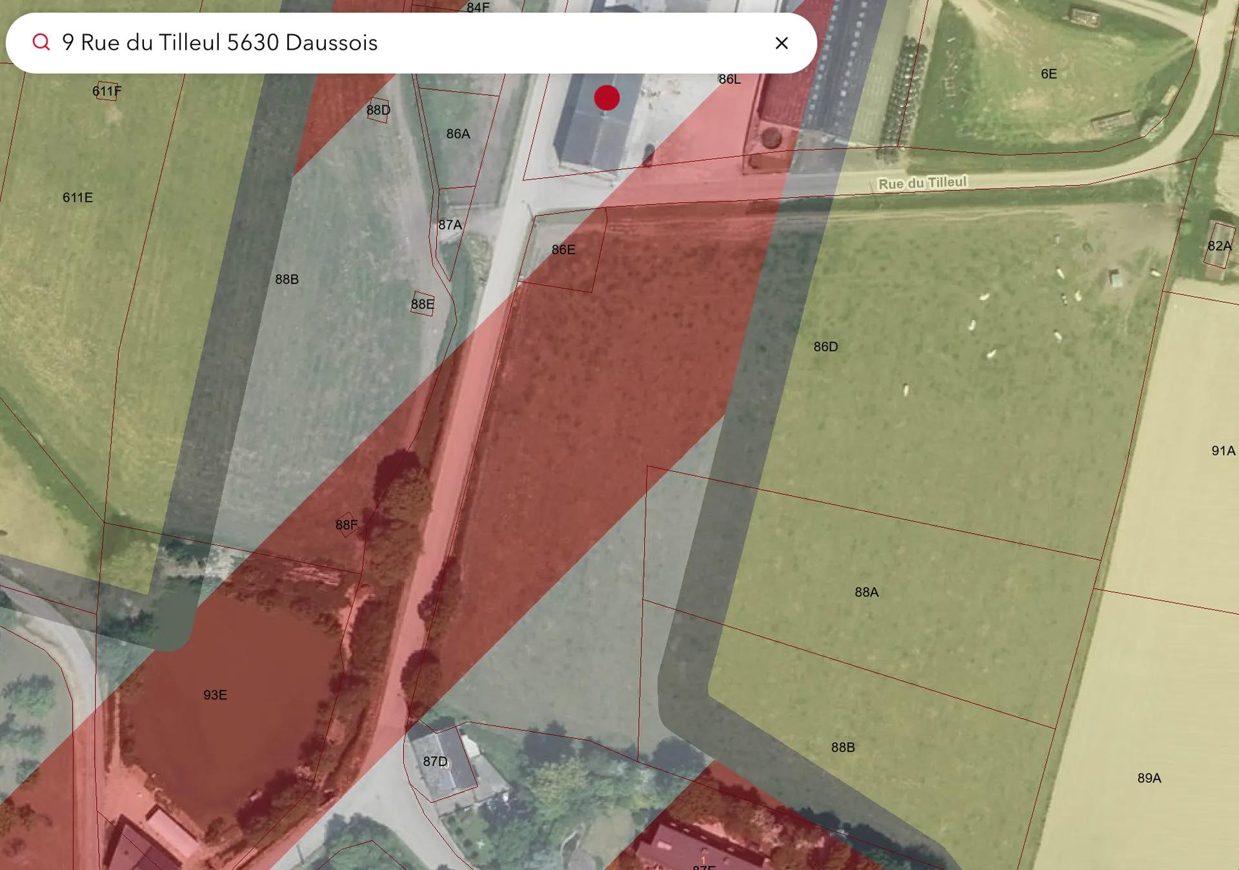Select parcel label 82A
Image resolution: width=1239 pixels, height=870 pixels.
(x=1219, y=246)
